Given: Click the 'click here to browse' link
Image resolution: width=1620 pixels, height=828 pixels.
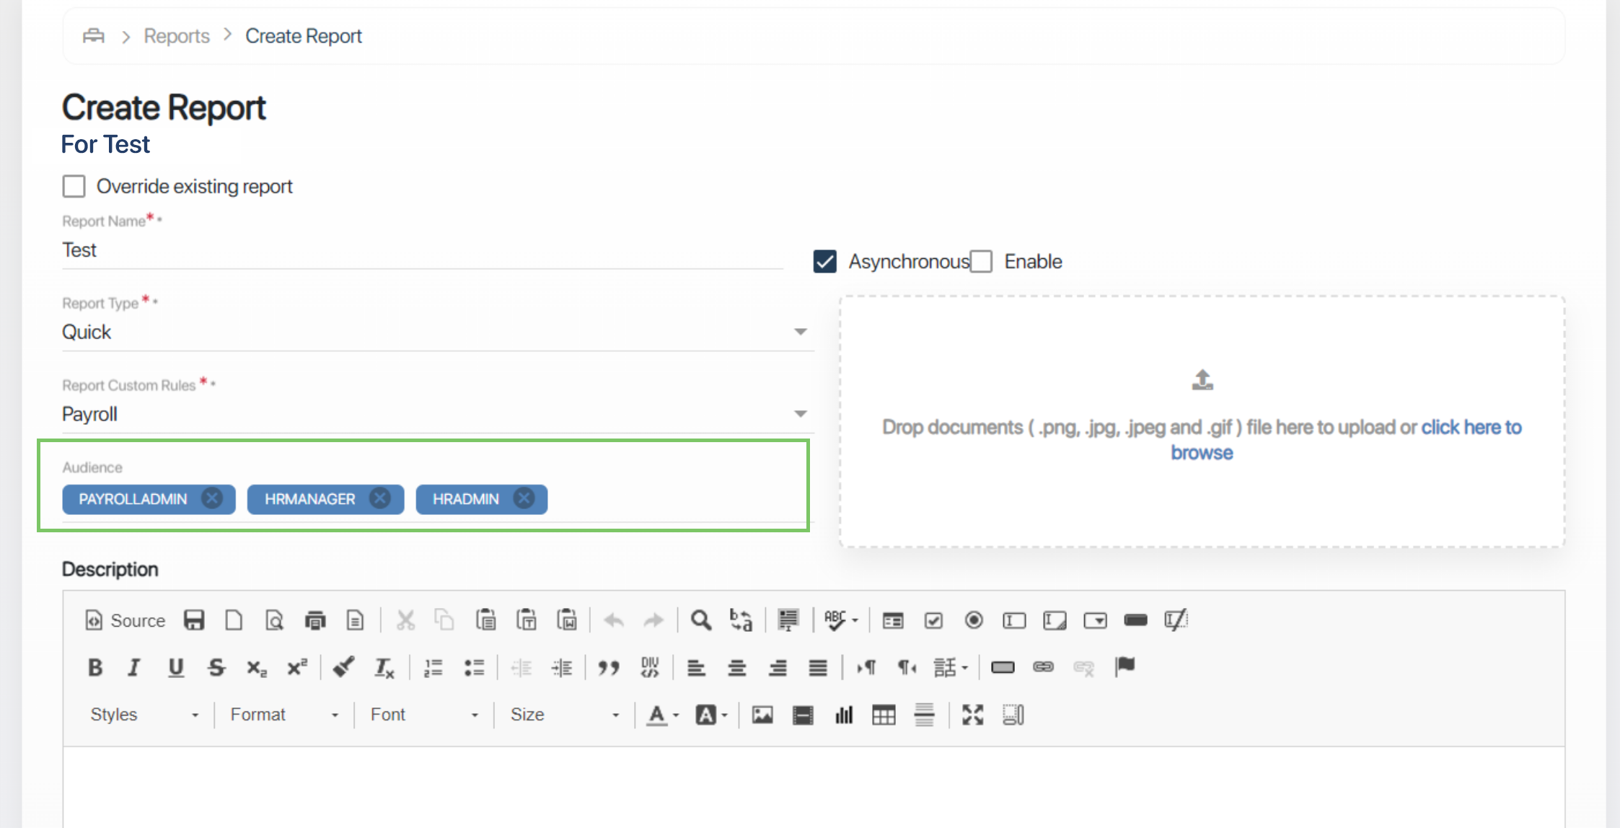Looking at the screenshot, I should [1471, 428].
